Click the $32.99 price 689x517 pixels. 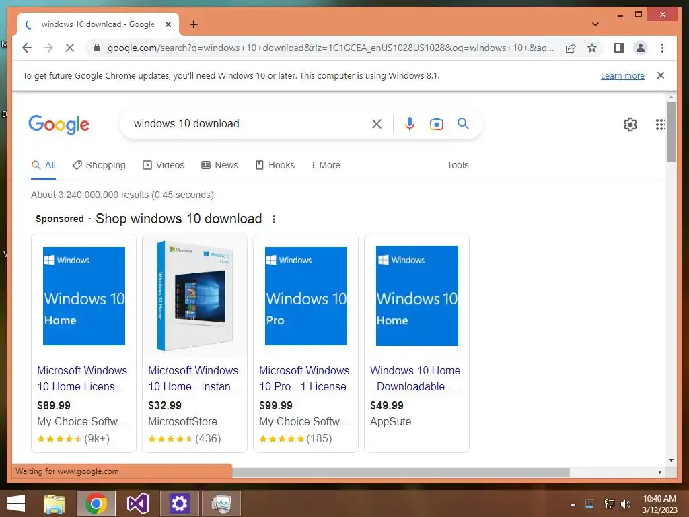(165, 405)
